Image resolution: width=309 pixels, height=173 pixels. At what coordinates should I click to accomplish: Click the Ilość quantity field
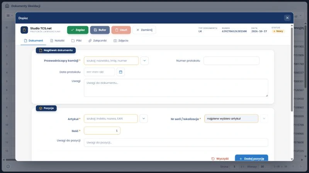[102, 131]
